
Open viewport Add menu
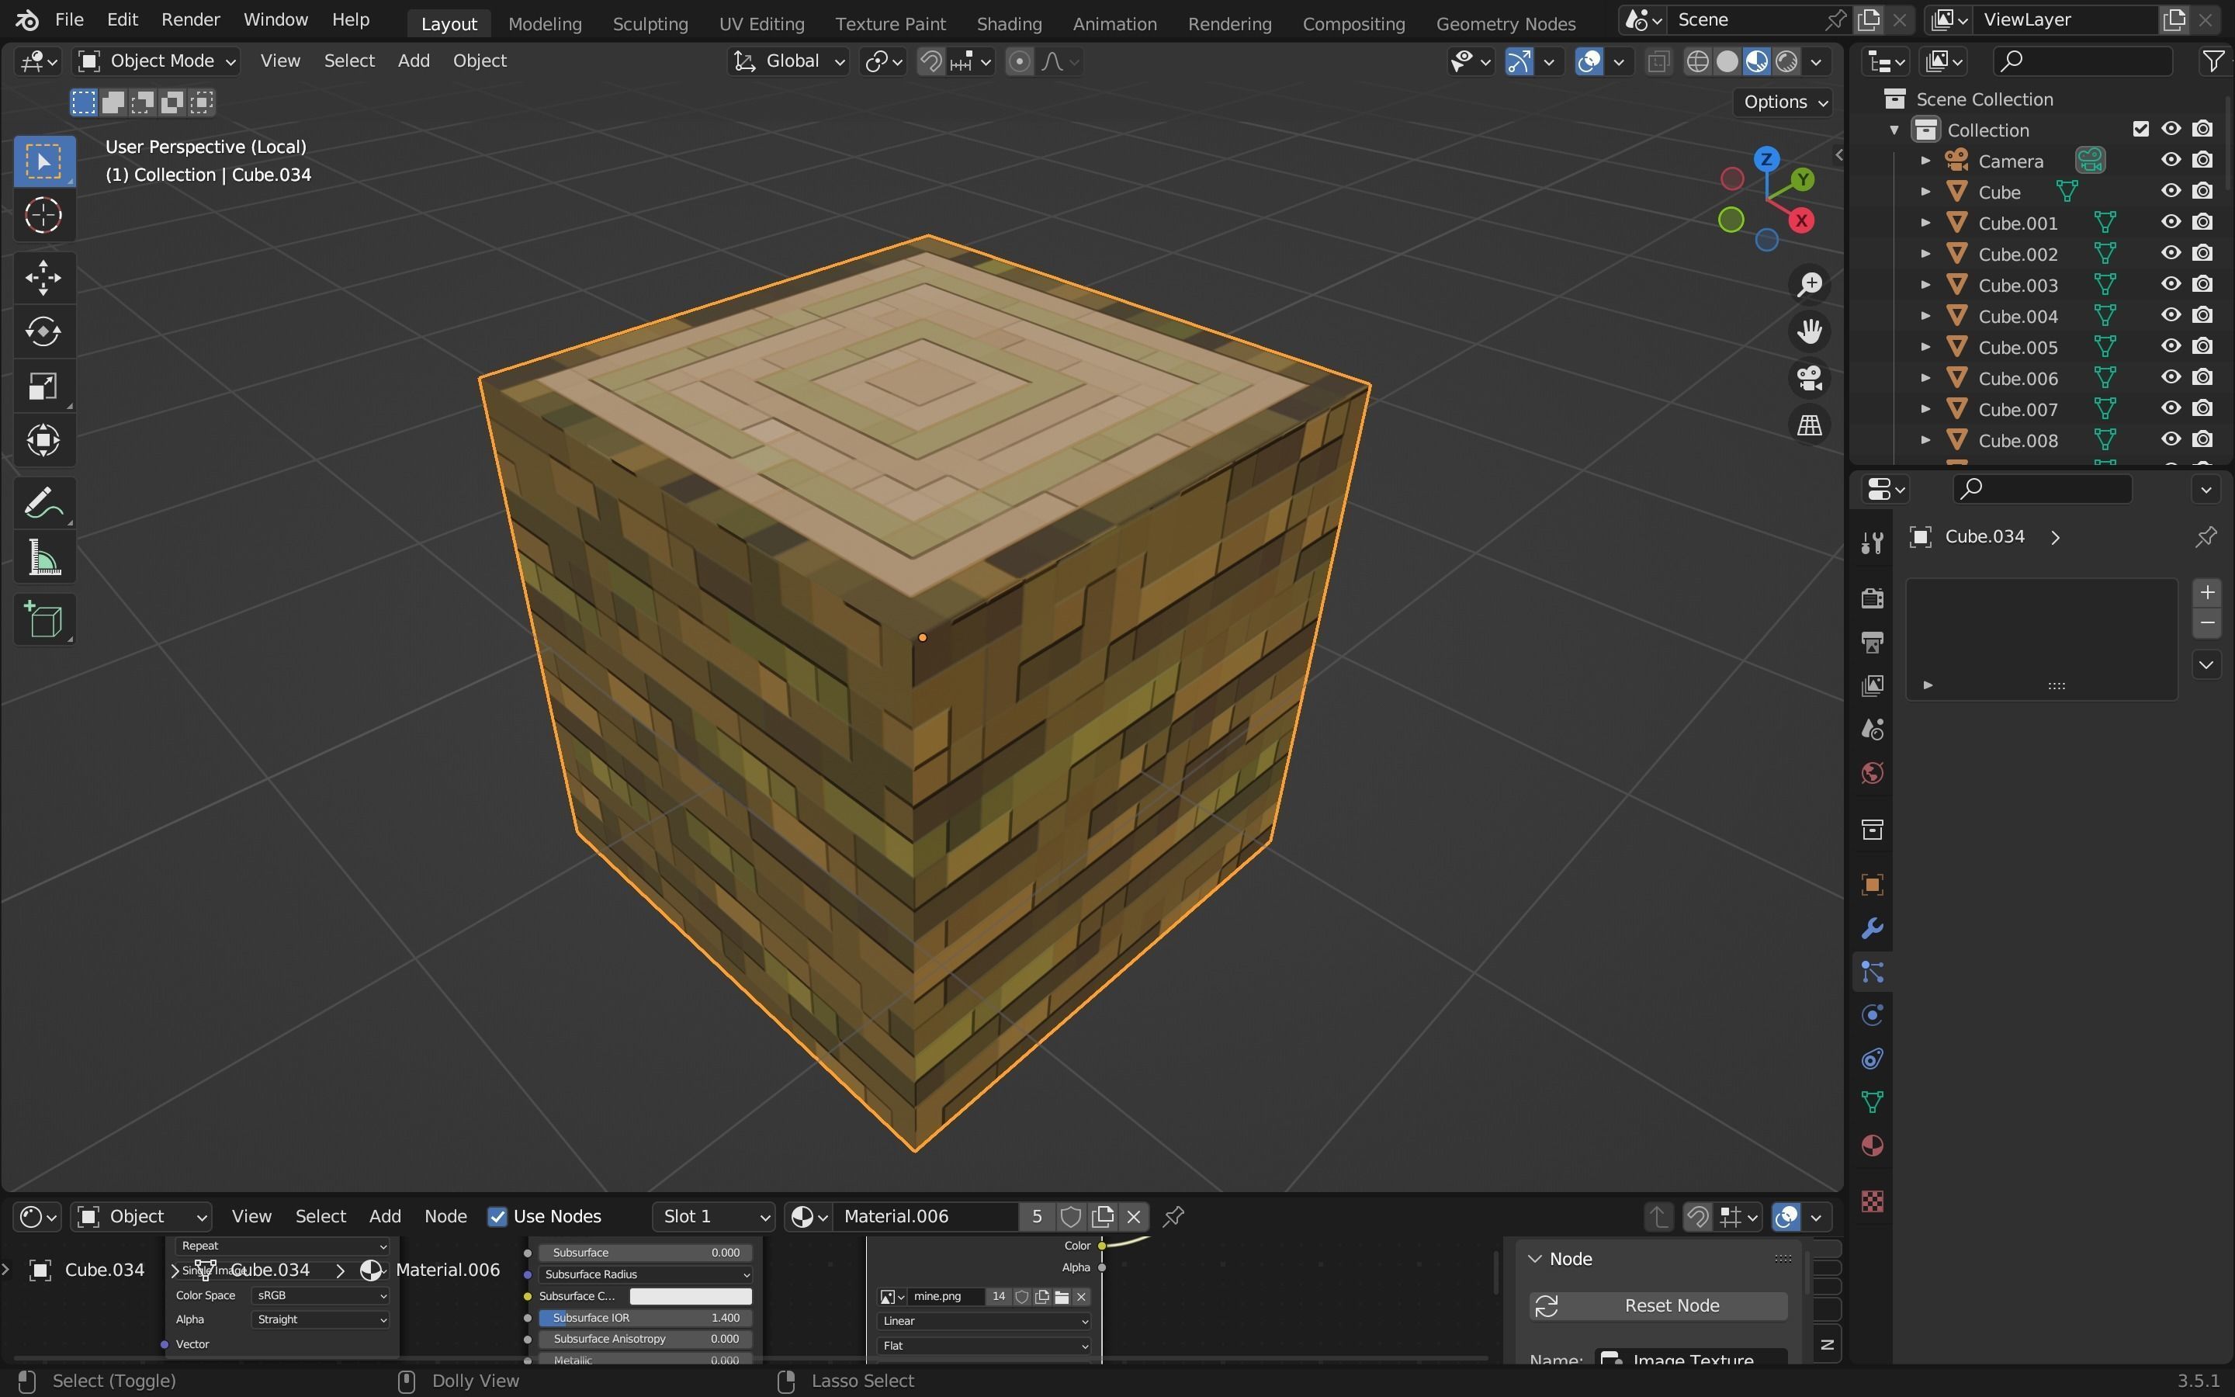point(413,61)
